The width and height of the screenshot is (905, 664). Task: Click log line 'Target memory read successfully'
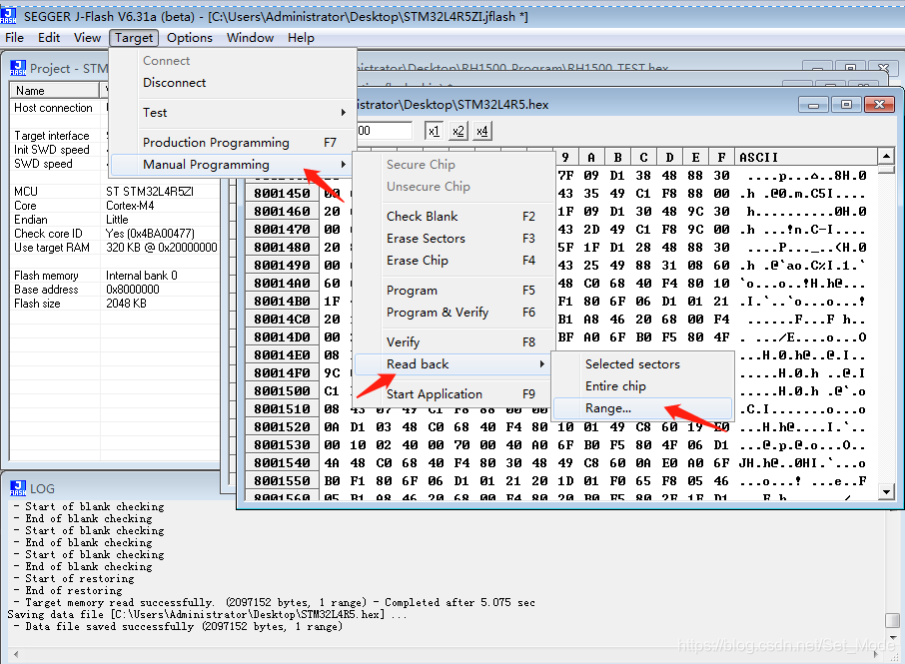274,602
